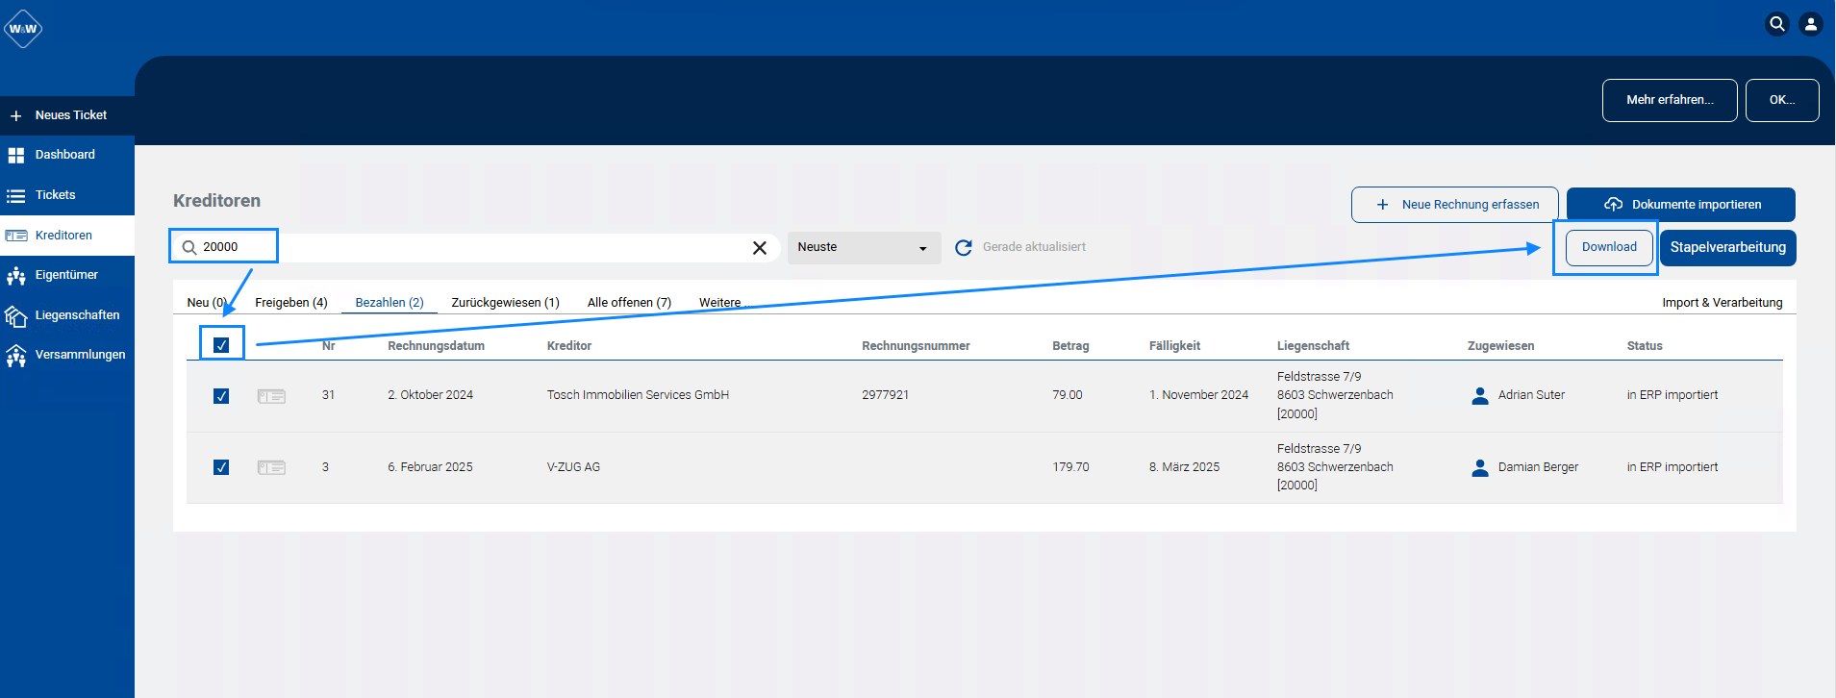Toggle the select-all checkbox in table header
The image size is (1836, 698).
221,344
